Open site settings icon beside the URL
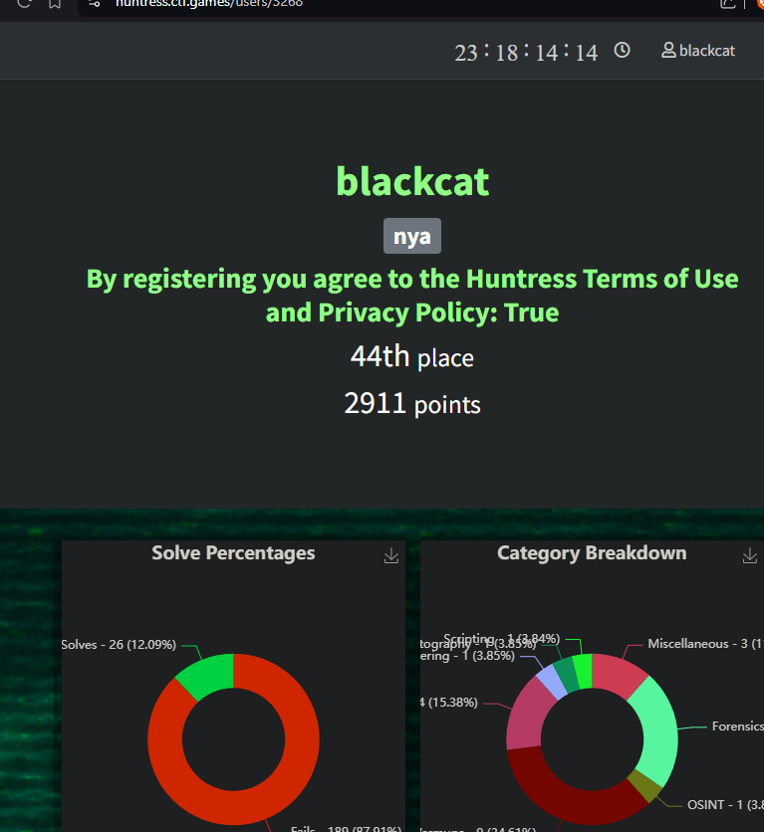This screenshot has height=832, width=764. [94, 3]
